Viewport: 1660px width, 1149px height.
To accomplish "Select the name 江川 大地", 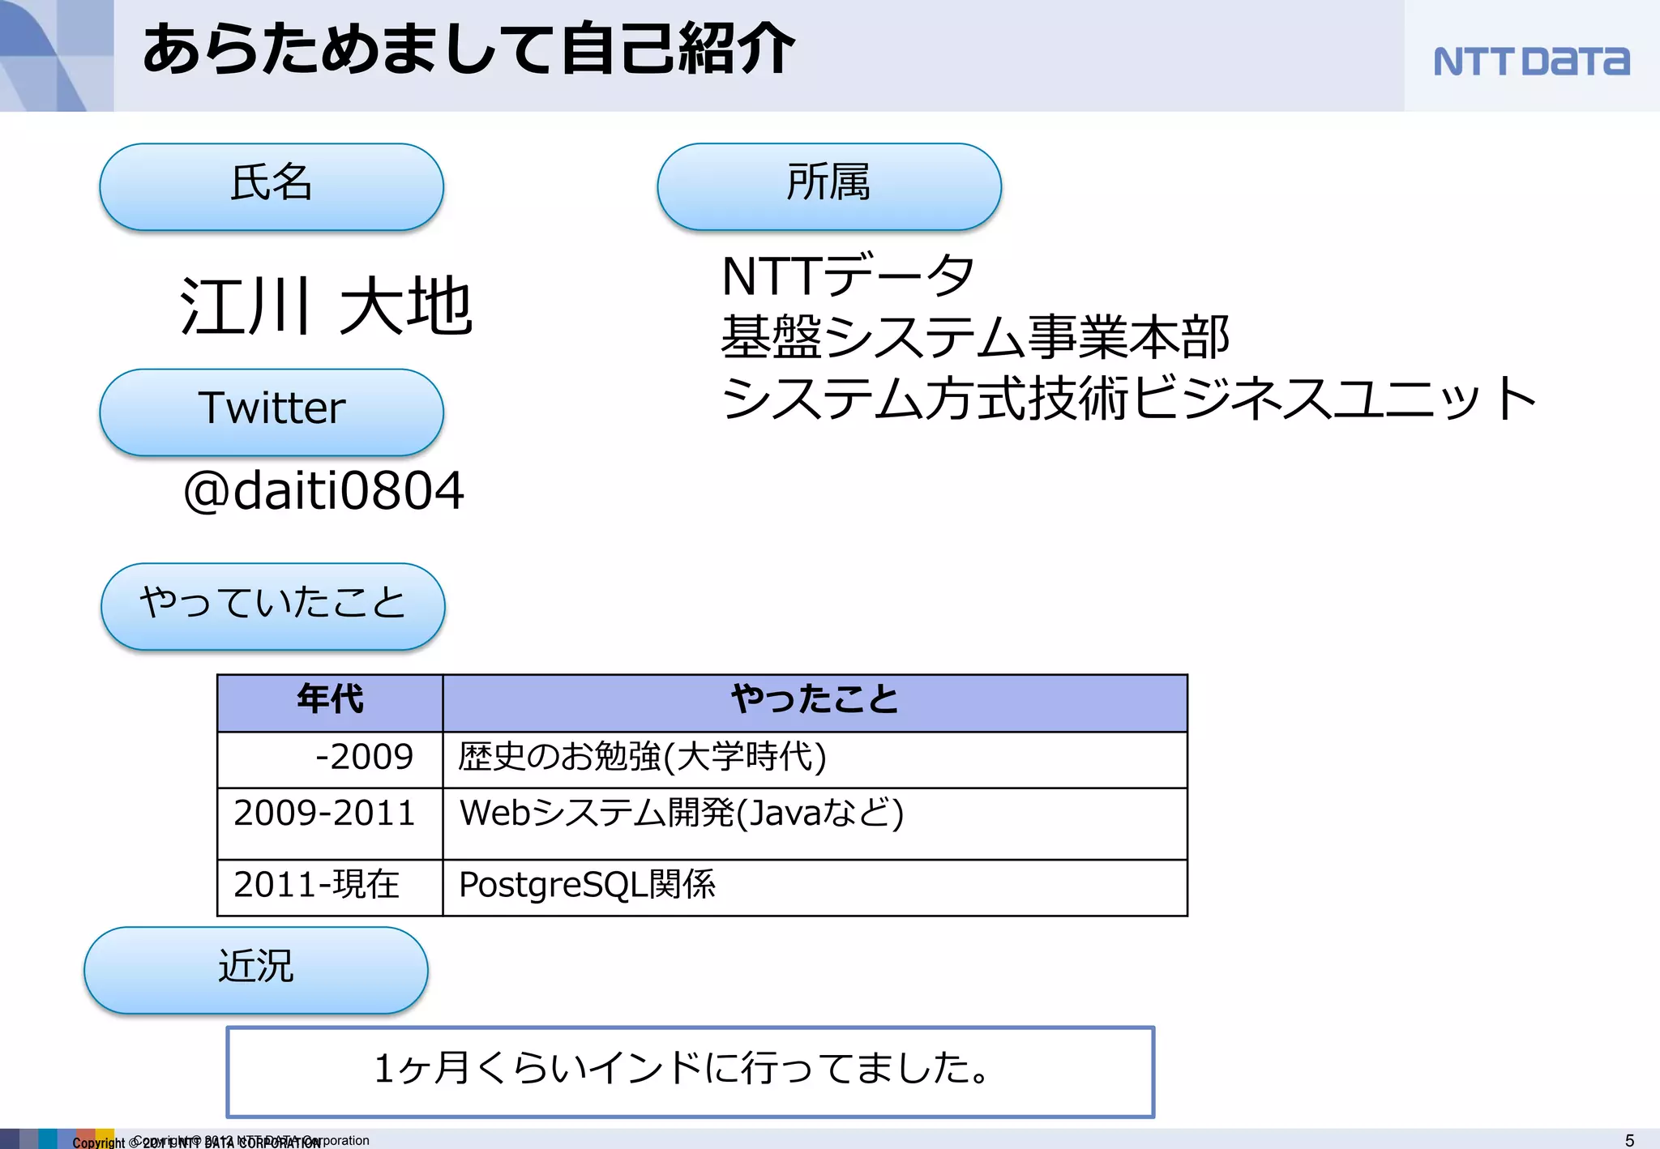I will 326,306.
